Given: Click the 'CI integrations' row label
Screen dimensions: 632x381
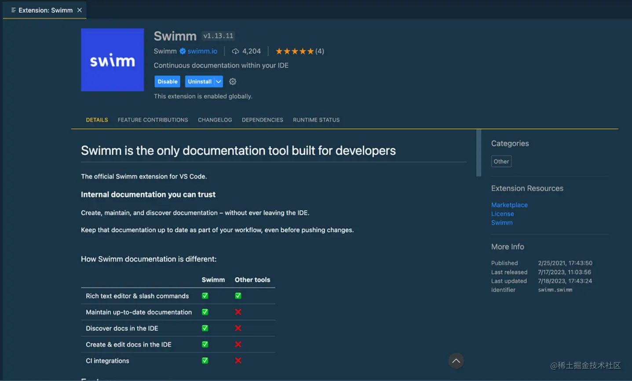Looking at the screenshot, I should coord(107,361).
